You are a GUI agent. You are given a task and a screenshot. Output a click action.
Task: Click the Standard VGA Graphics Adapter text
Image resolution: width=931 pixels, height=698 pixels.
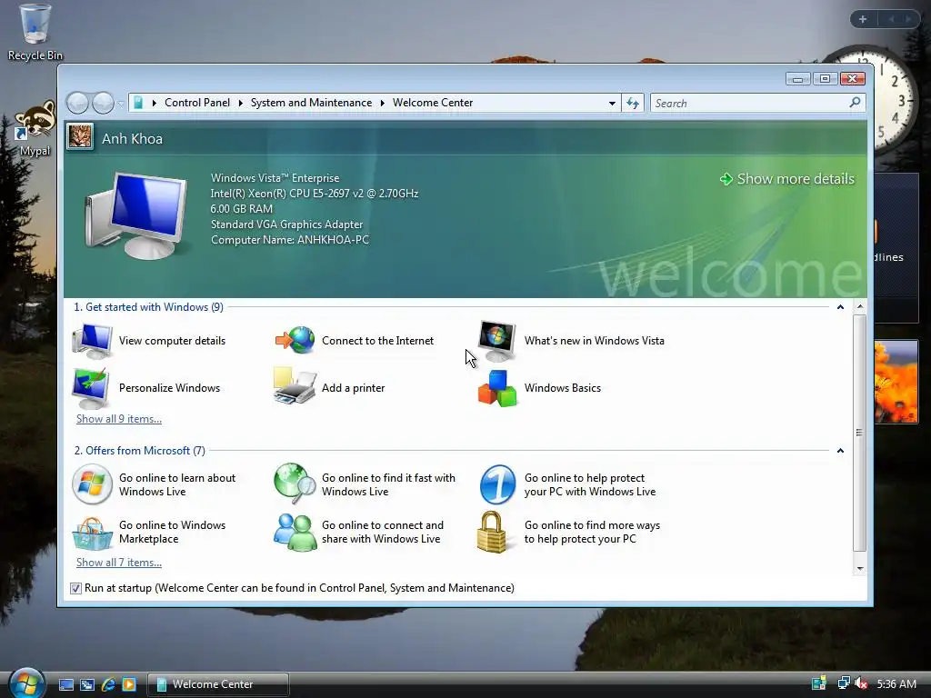[286, 224]
